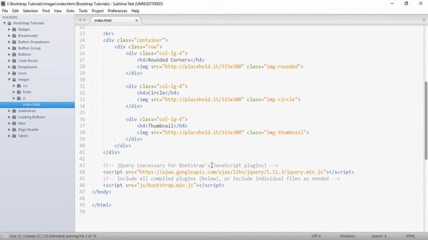Collapse the Images folder

9,79
